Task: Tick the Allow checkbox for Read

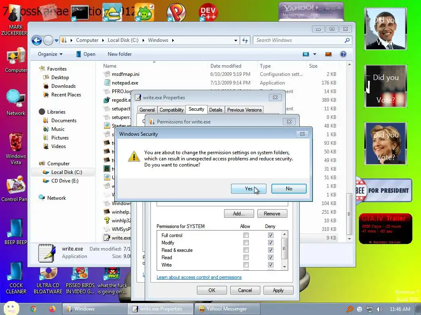Action: (246, 258)
